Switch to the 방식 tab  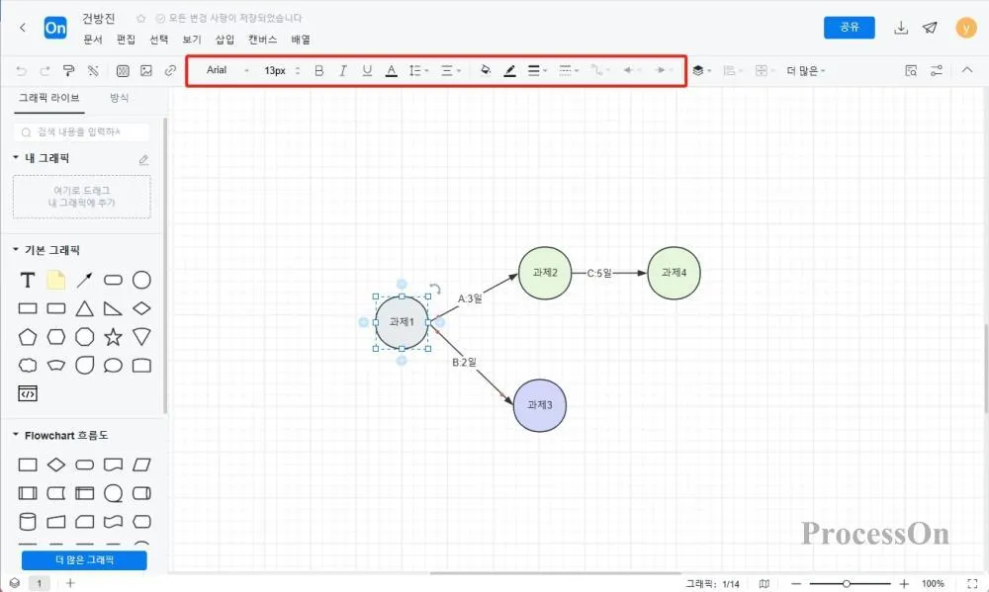(120, 98)
